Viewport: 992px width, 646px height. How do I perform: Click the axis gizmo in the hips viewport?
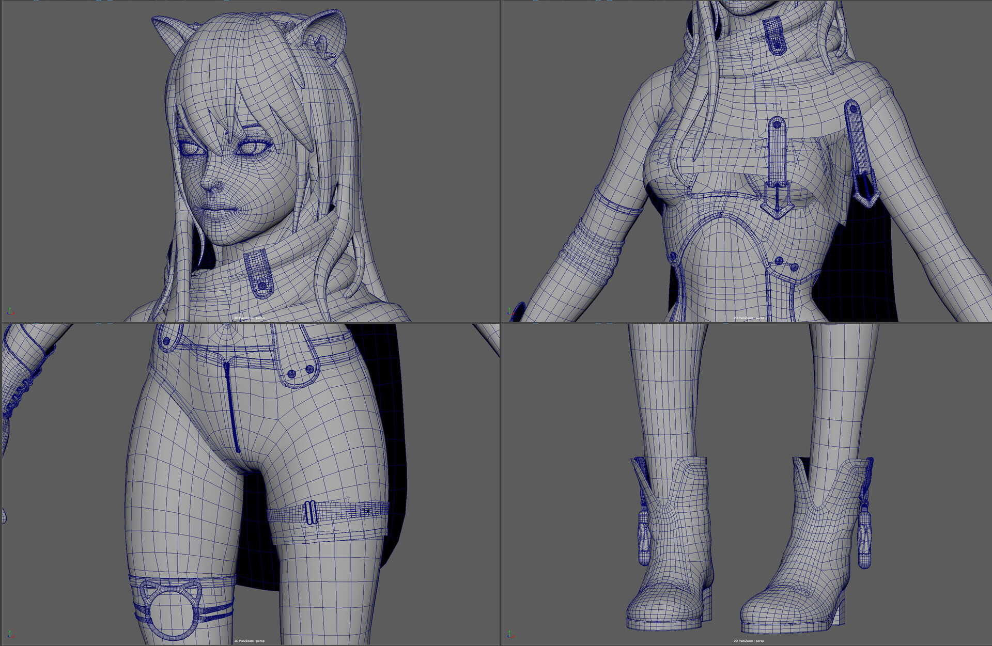click(x=10, y=635)
